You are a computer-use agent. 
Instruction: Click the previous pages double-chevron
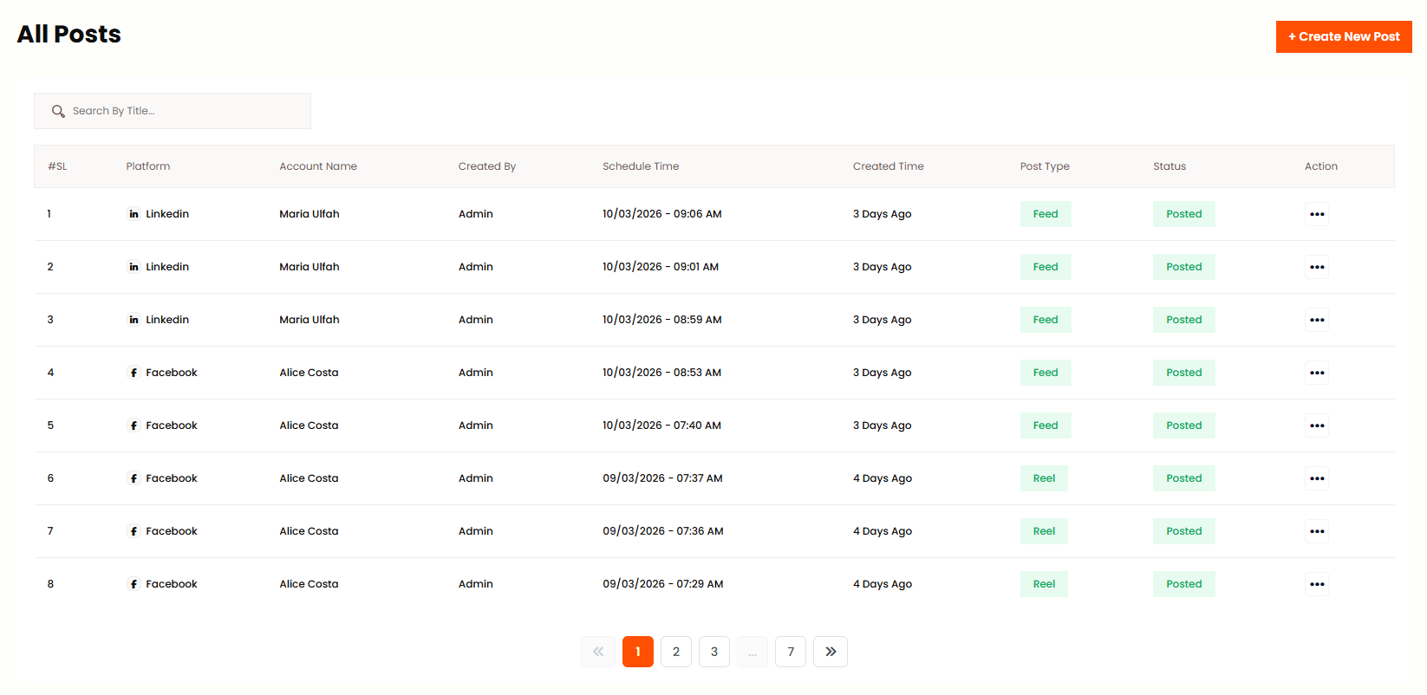pyautogui.click(x=598, y=652)
